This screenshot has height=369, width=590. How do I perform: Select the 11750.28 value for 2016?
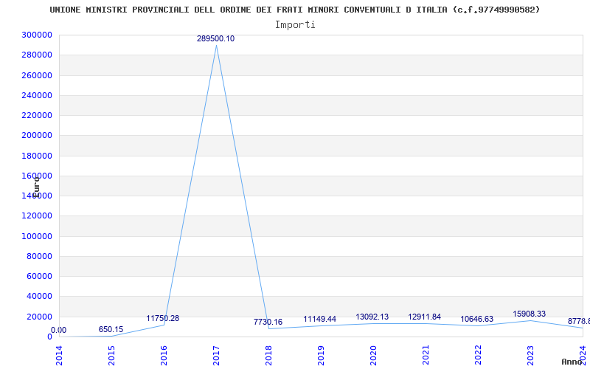click(x=163, y=319)
